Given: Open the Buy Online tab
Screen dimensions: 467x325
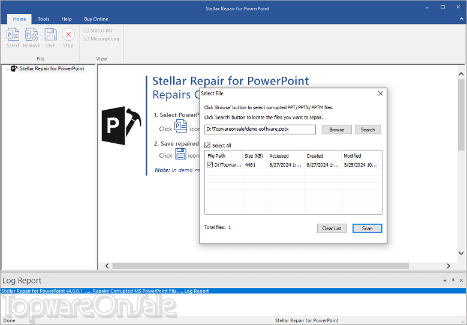Looking at the screenshot, I should pyautogui.click(x=96, y=19).
